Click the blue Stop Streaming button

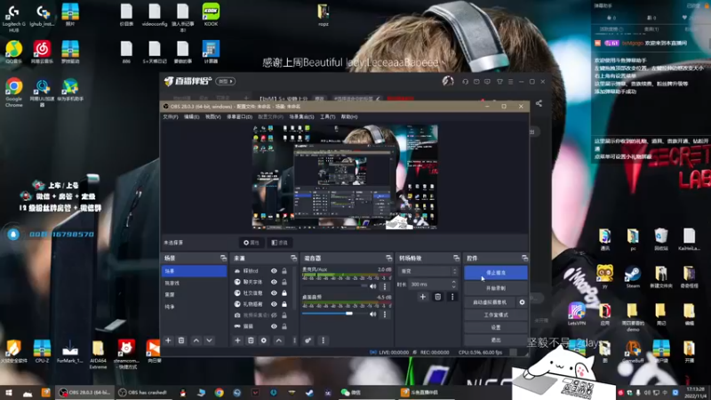496,273
